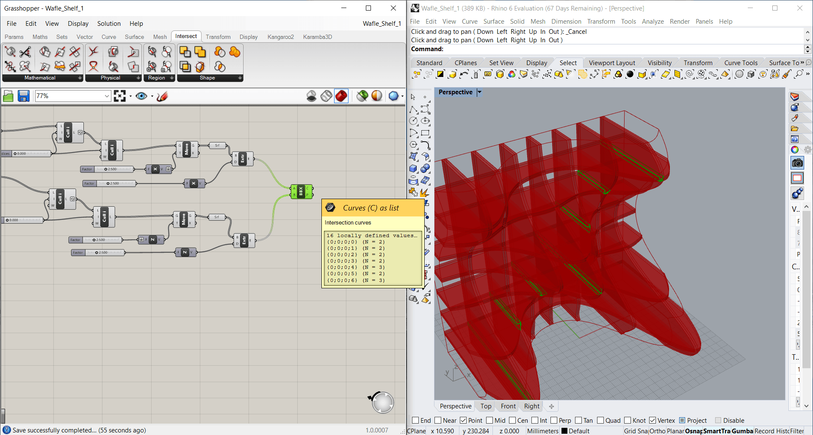Viewport: 813px width, 435px height.
Task: Open the 77% zoom level dropdown
Action: coord(107,96)
